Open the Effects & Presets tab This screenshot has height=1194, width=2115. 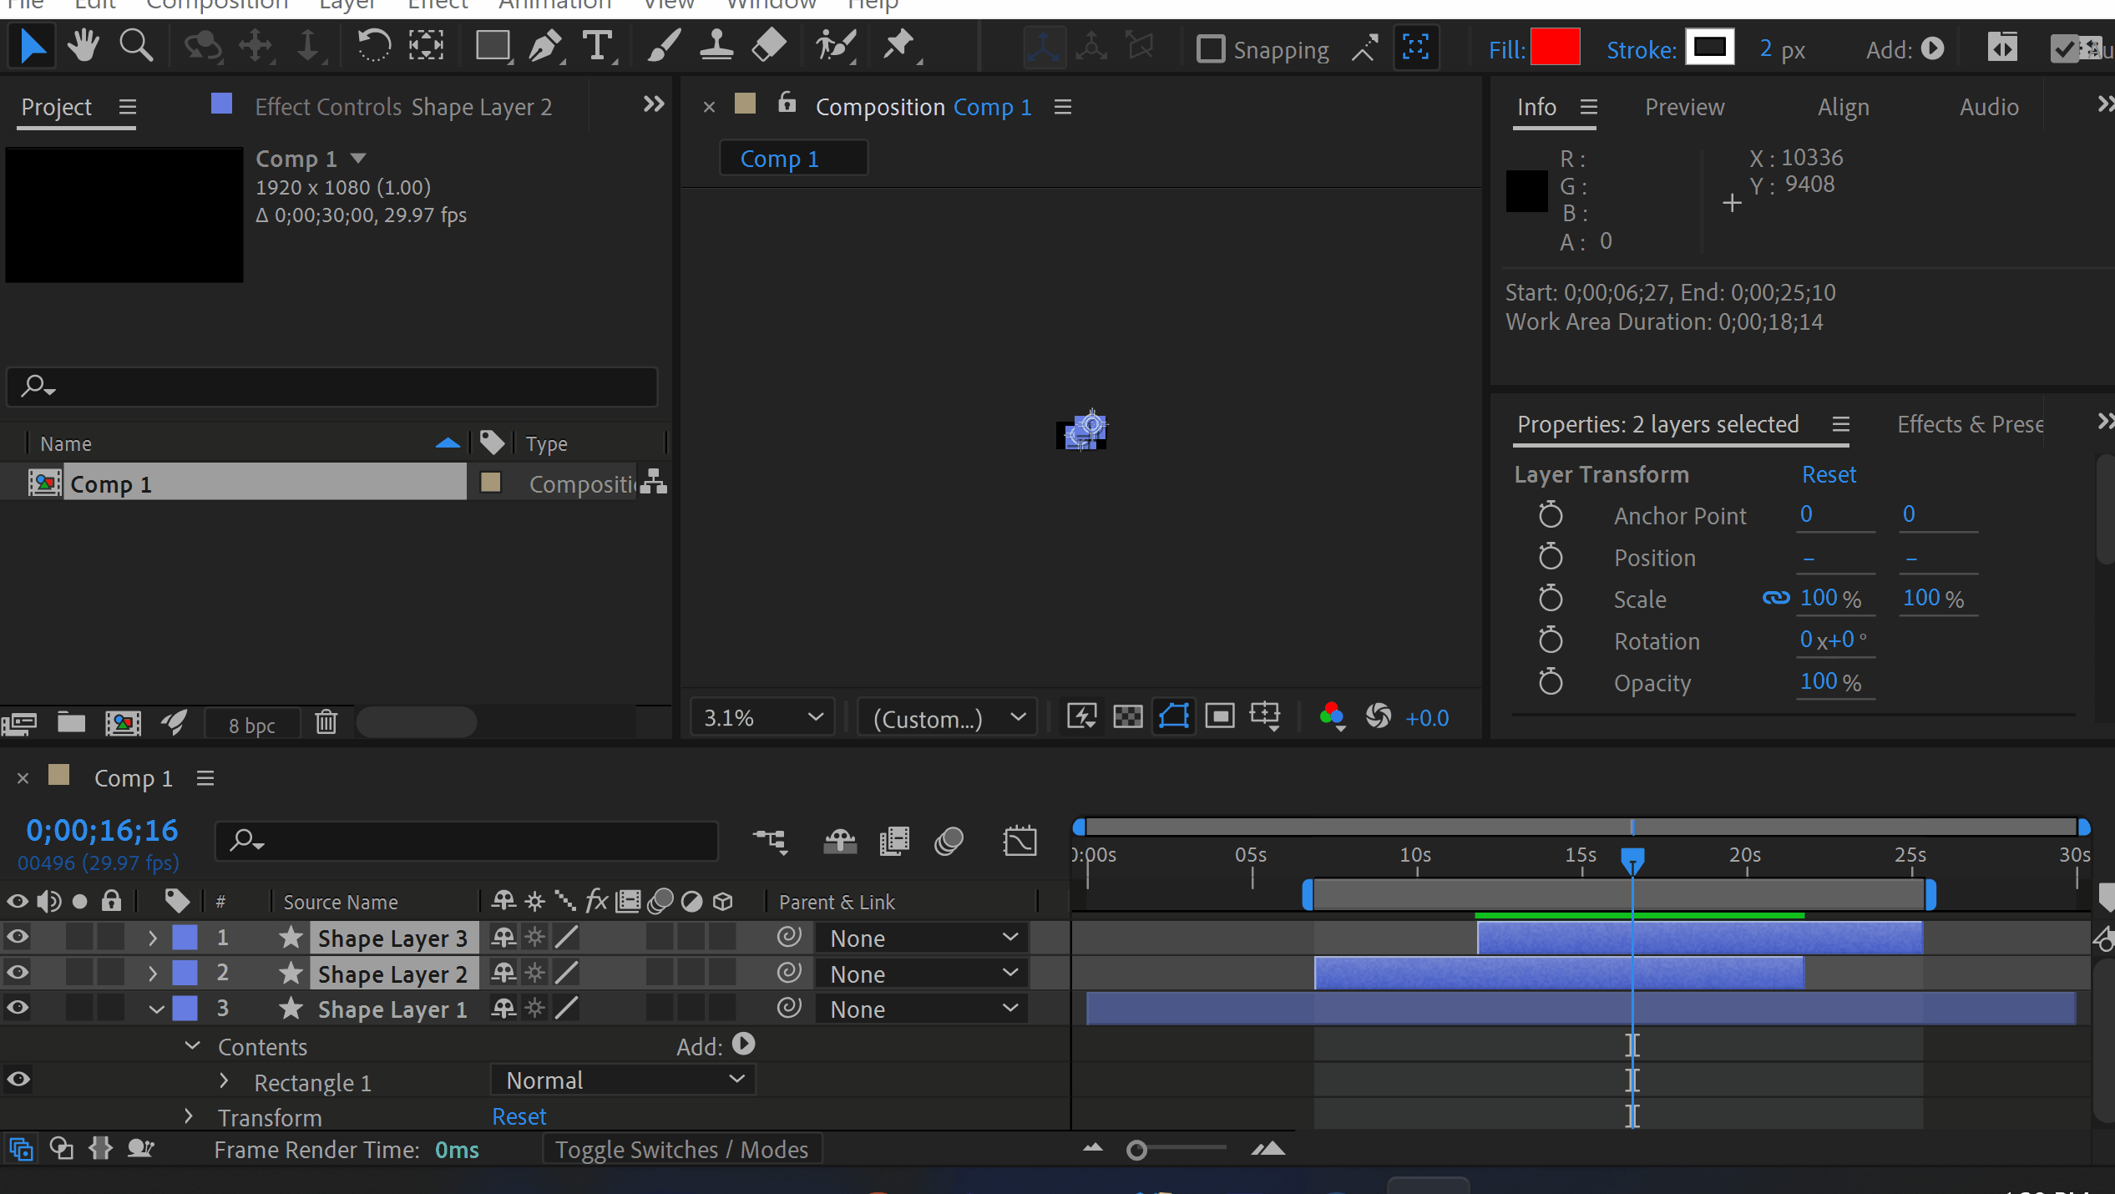[x=1969, y=424]
